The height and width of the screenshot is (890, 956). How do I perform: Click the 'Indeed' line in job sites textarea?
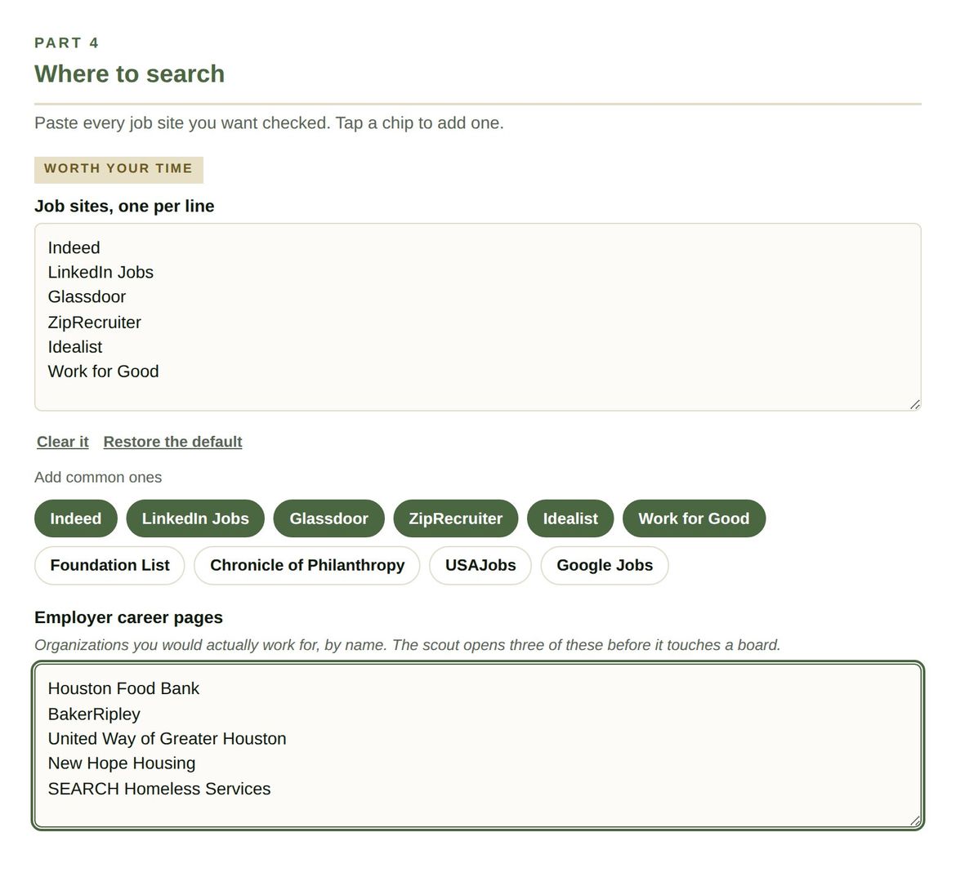(x=74, y=247)
